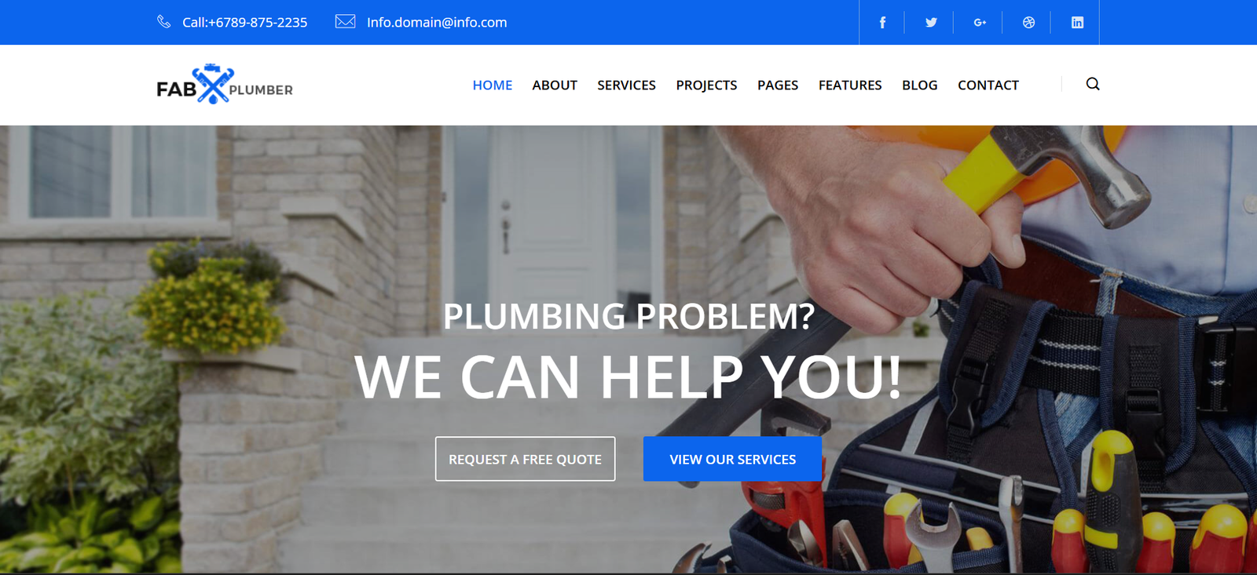The height and width of the screenshot is (575, 1257).
Task: Go to the Contact page
Action: tap(988, 85)
